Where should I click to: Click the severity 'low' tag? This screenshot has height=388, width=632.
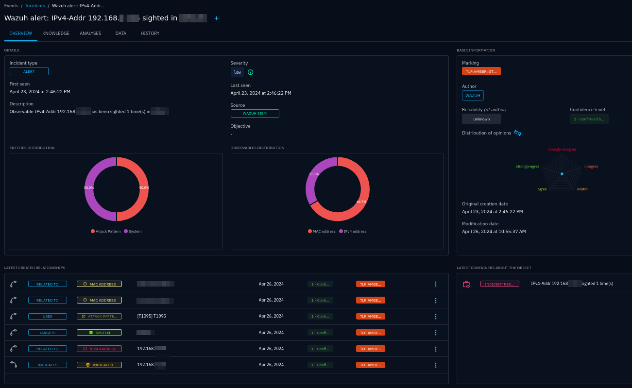pyautogui.click(x=237, y=72)
